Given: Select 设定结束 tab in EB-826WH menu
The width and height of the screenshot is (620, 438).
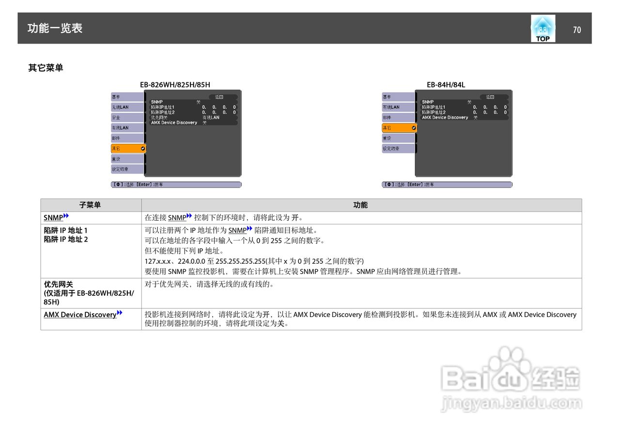Looking at the screenshot, I should (127, 169).
